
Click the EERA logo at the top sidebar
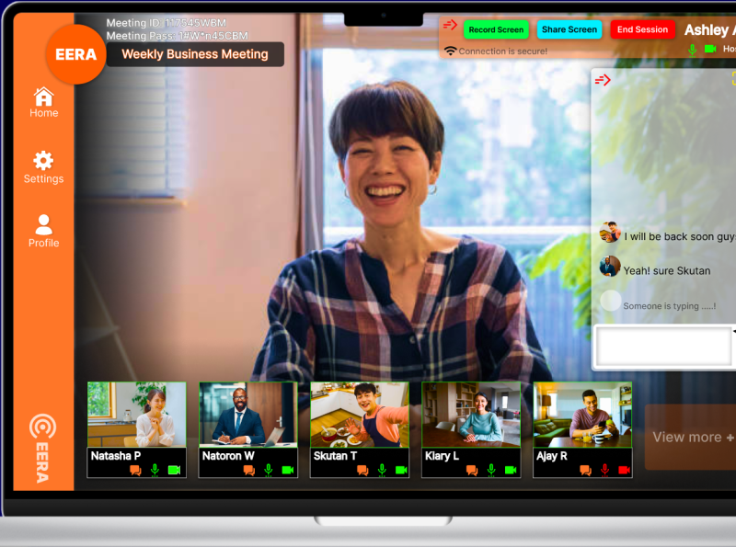coord(75,55)
